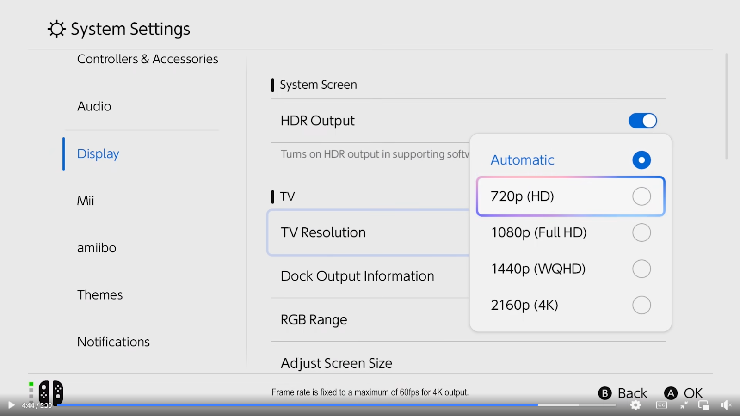Open video quality settings gear
740x416 pixels.
[x=636, y=405]
